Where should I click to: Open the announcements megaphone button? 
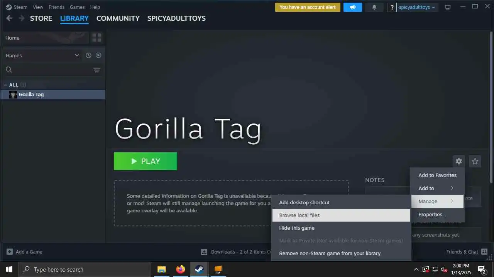point(353,7)
